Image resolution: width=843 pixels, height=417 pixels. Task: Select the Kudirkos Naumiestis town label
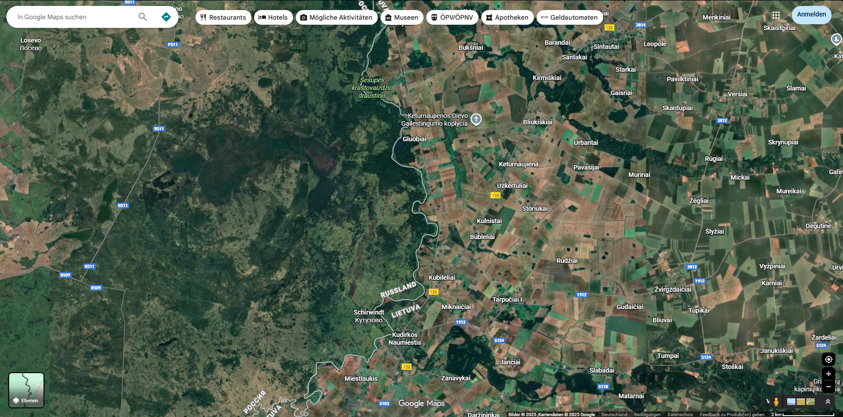point(405,339)
